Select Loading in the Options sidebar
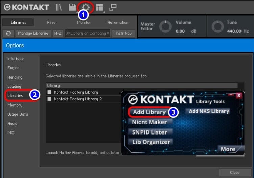The width and height of the screenshot is (254, 178). click(x=14, y=86)
